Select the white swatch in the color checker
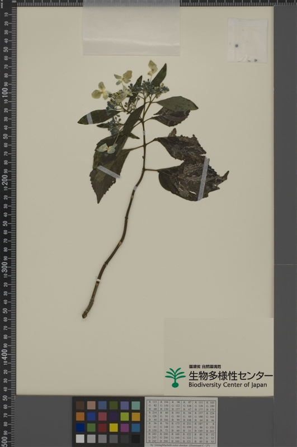This screenshot has height=447, width=297. click(80, 439)
